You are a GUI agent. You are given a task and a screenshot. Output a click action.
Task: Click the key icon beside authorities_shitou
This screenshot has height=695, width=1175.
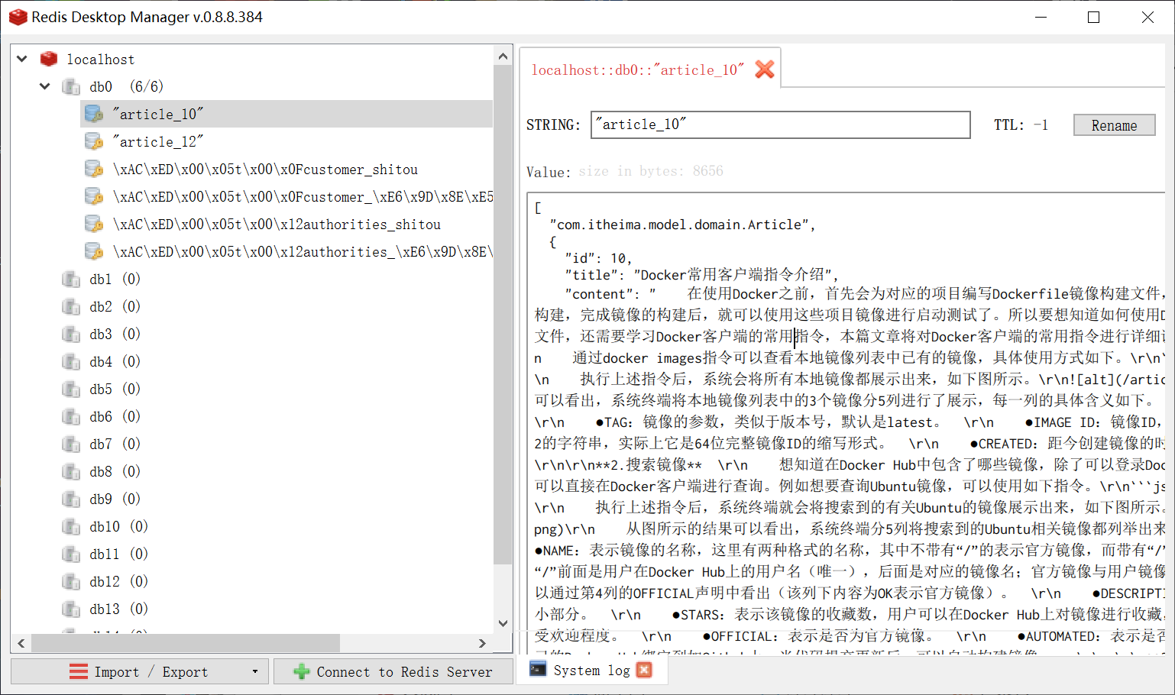tap(94, 224)
